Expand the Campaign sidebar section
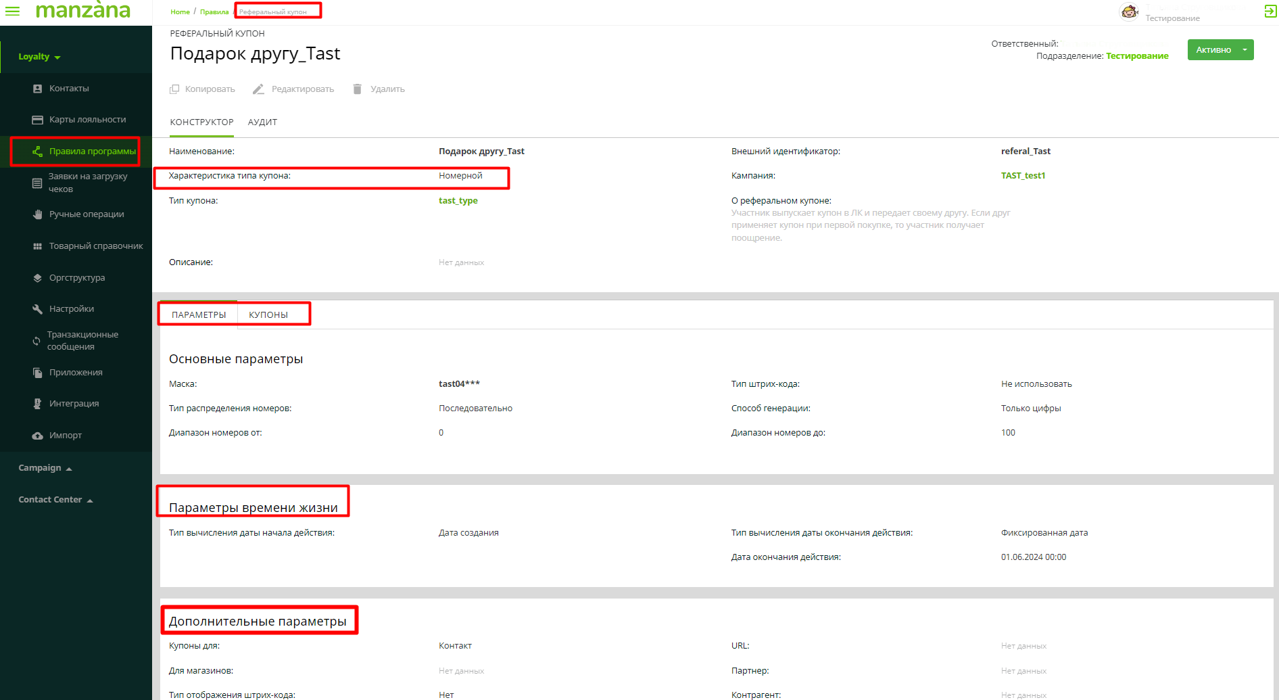The image size is (1279, 700). pos(45,468)
